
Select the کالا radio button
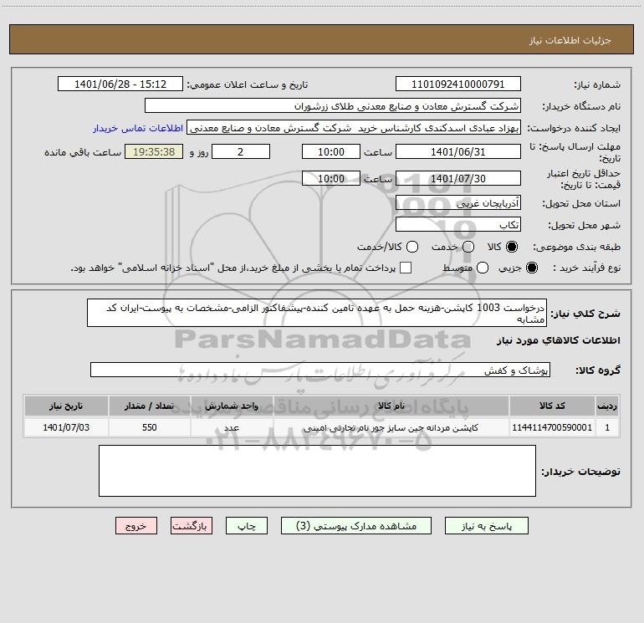[x=512, y=247]
